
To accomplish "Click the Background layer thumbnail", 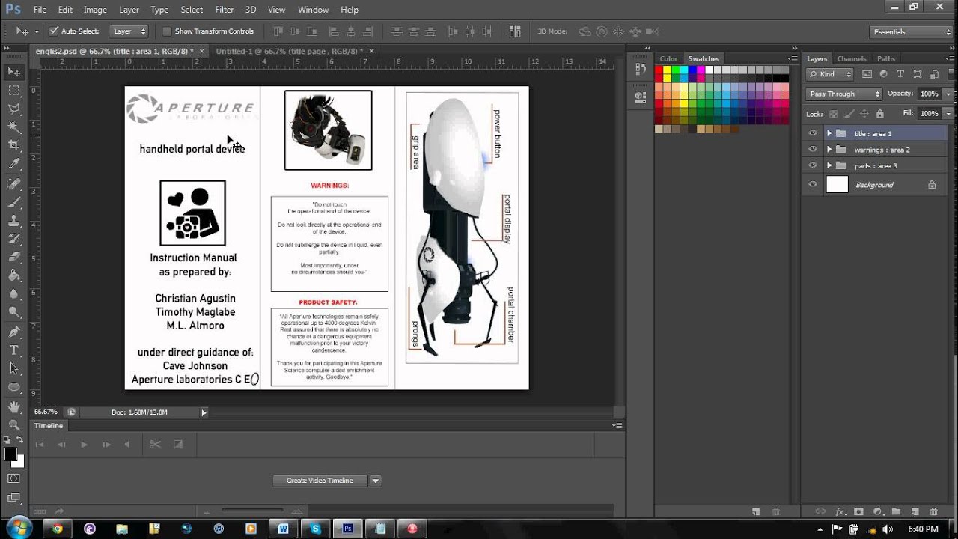I will click(838, 185).
